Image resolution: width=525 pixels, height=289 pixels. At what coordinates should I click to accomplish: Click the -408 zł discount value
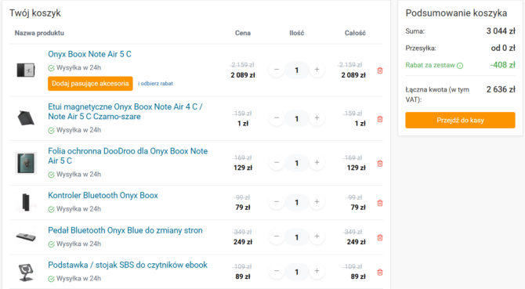point(502,65)
